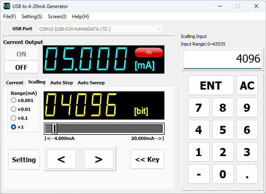Click the Scalling Input field showing 4096
Screen dimensions: 266x194
coord(223,59)
